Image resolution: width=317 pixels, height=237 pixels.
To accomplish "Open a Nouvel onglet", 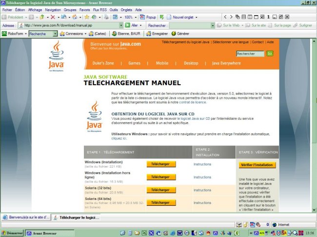I will [x=180, y=17].
